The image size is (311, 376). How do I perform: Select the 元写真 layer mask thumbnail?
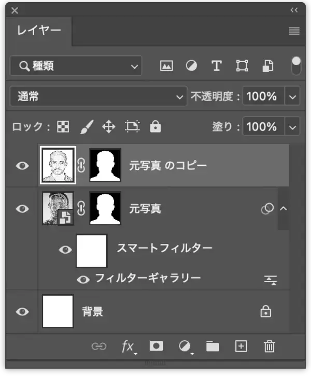105,208
